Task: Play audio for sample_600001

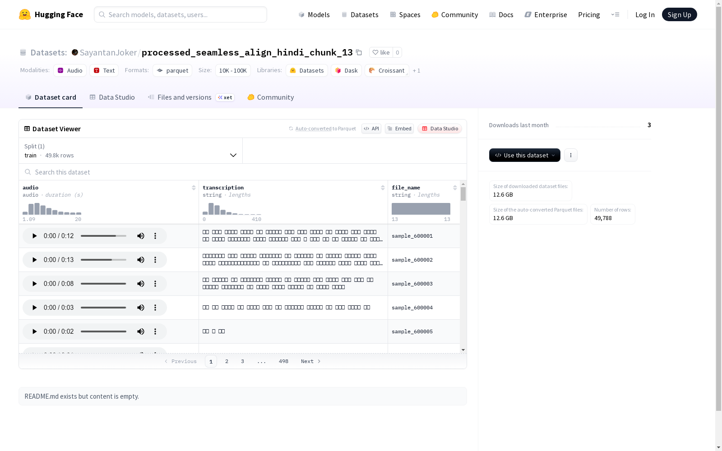Action: coord(34,236)
